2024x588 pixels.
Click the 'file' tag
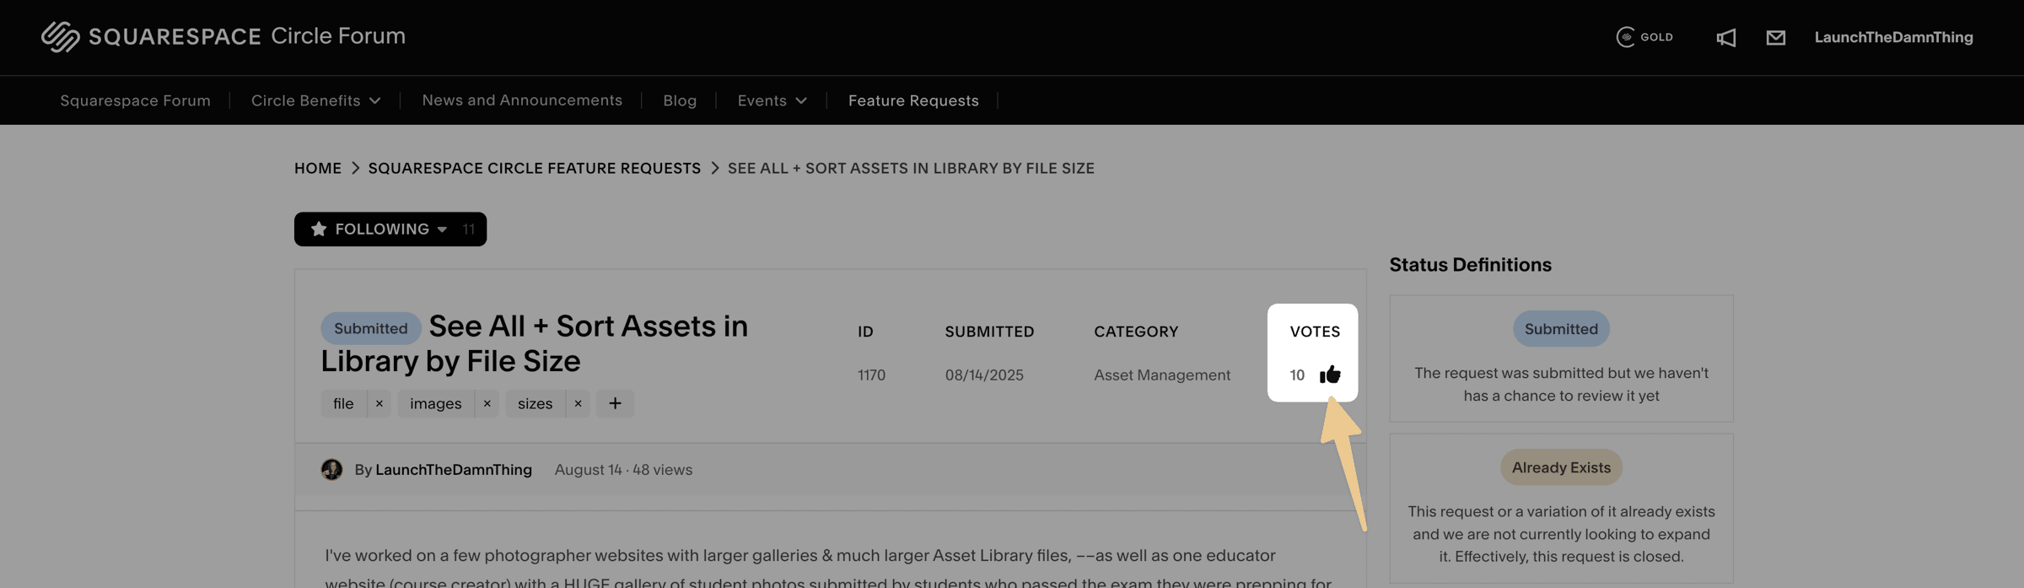tap(343, 403)
